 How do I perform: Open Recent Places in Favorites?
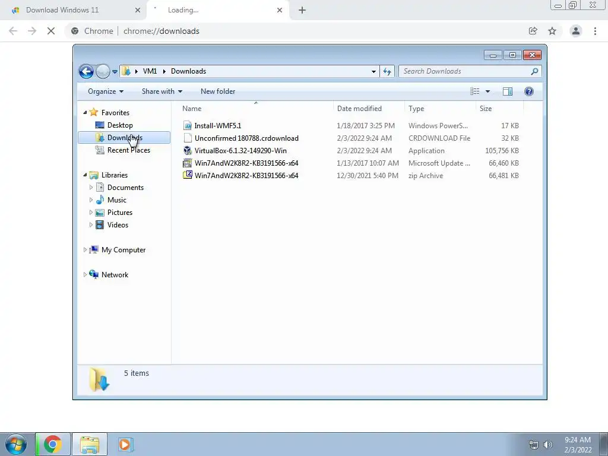129,150
